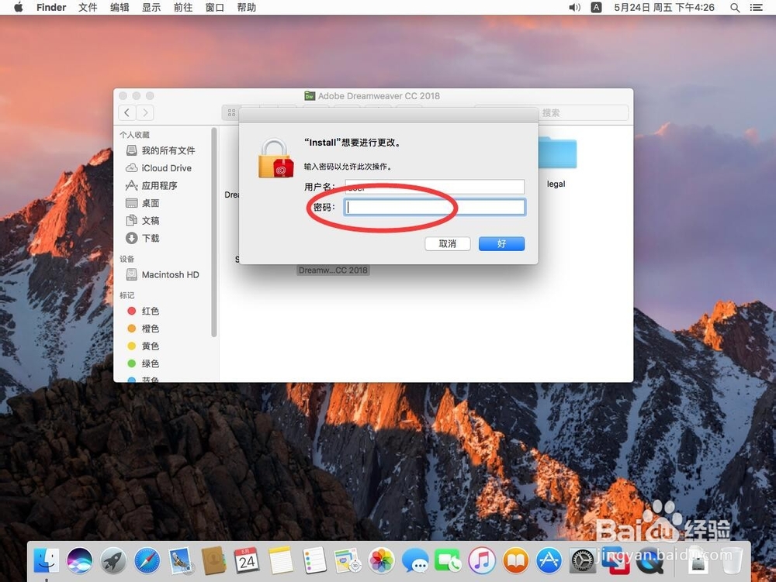Open Photos app in the dock
Screen dimensions: 776x582
pos(382,561)
